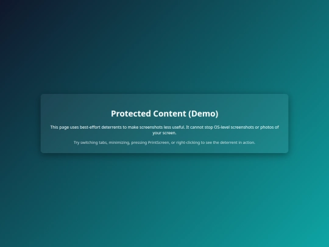Click the "right-clicking" word in the hint
The width and height of the screenshot is (329, 247).
[188, 142]
